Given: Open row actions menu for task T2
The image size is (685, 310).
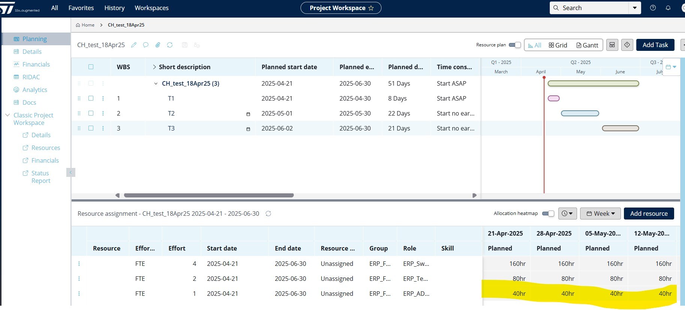Looking at the screenshot, I should pyautogui.click(x=103, y=113).
